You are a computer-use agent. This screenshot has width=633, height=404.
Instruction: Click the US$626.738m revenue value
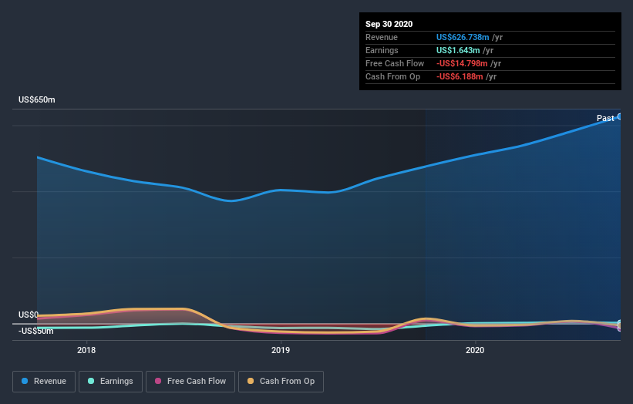coord(463,37)
